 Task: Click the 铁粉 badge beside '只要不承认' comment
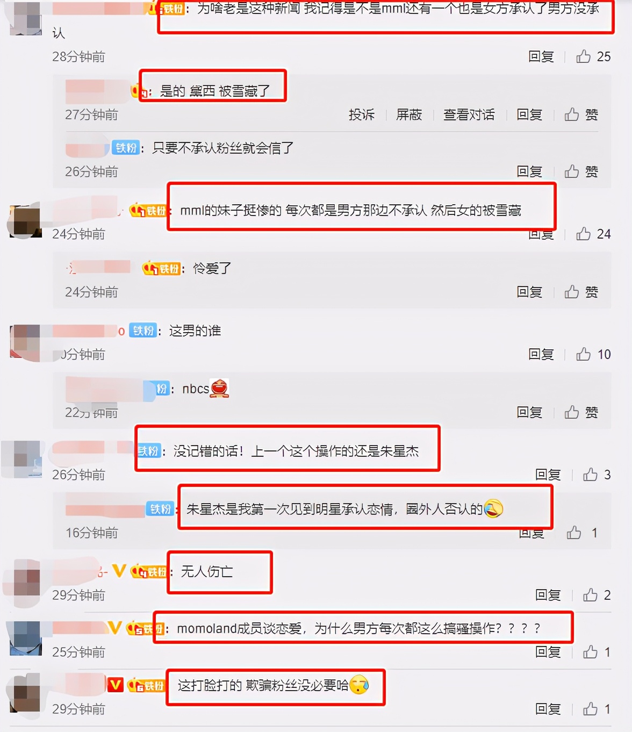127,148
